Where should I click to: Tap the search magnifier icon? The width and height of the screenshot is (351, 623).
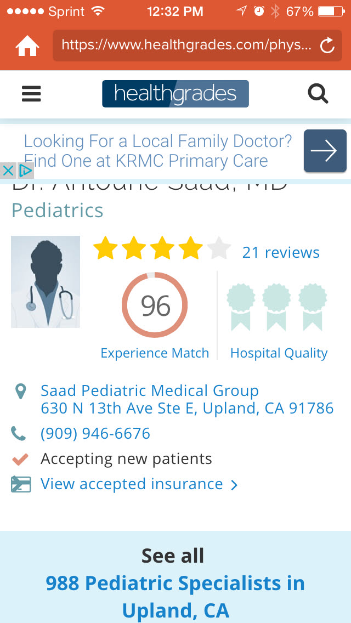tap(318, 94)
